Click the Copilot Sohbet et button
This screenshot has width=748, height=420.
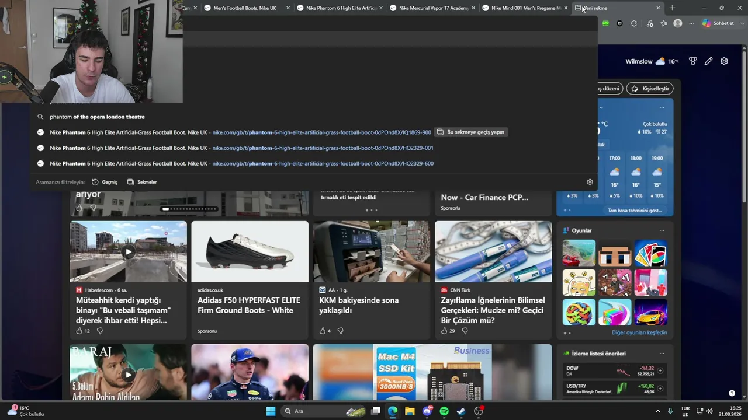718,23
